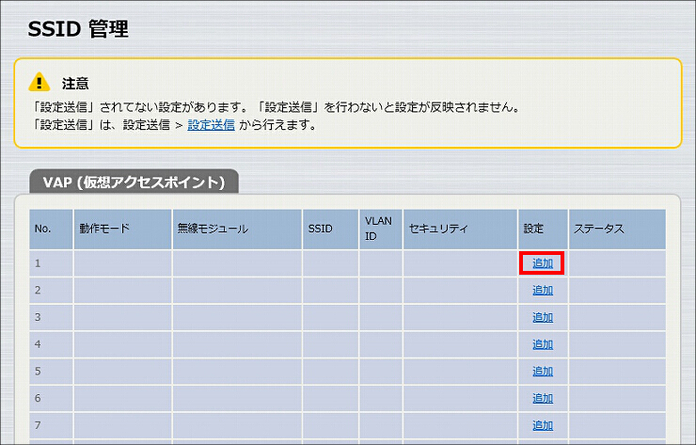Image resolution: width=696 pixels, height=445 pixels.
Task: Click 追加 link for VAP row 1
Action: (543, 263)
